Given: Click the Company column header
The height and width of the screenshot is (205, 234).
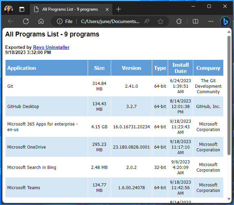Looking at the screenshot, I should tap(208, 68).
